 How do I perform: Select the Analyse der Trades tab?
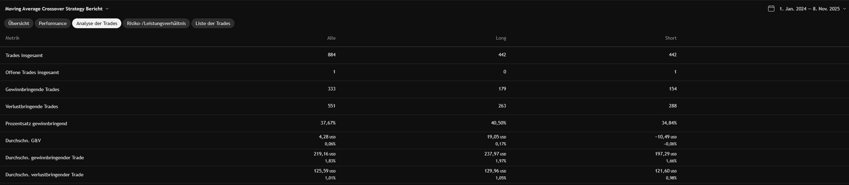pyautogui.click(x=97, y=24)
